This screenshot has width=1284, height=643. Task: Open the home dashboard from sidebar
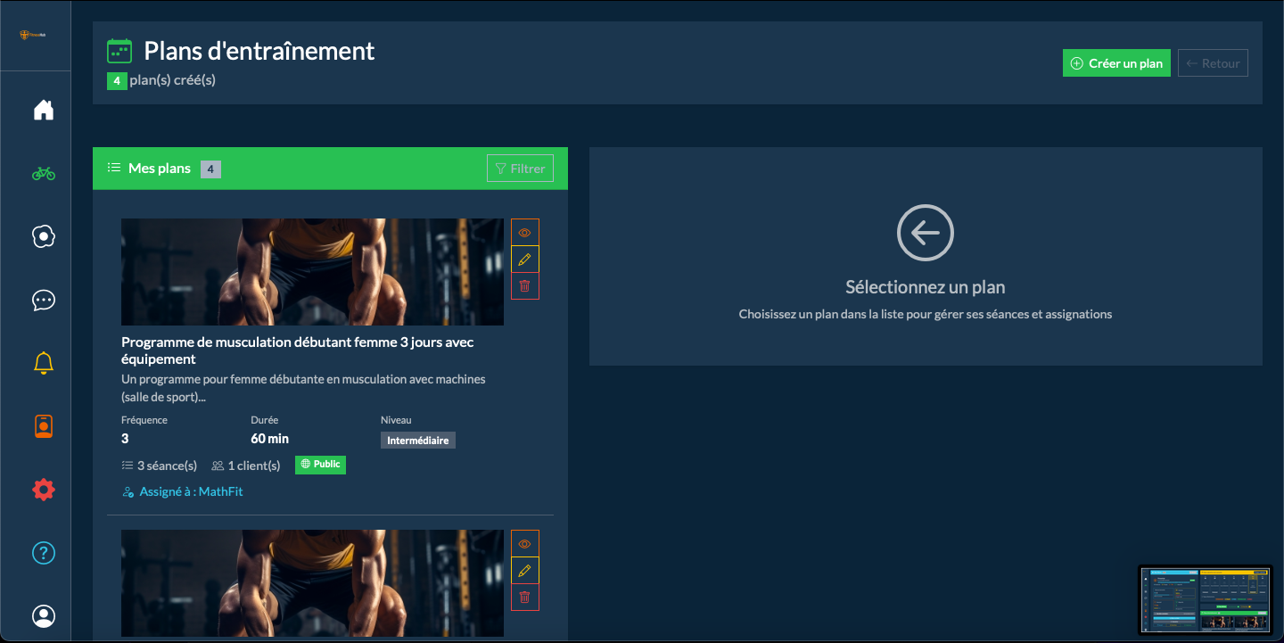(x=43, y=108)
